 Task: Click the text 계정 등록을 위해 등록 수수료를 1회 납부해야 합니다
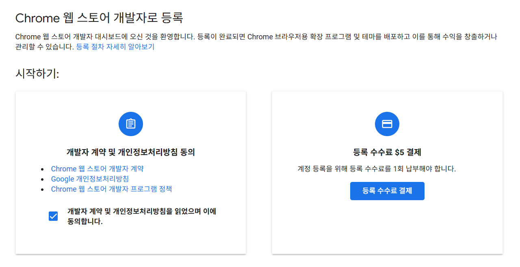[377, 169]
